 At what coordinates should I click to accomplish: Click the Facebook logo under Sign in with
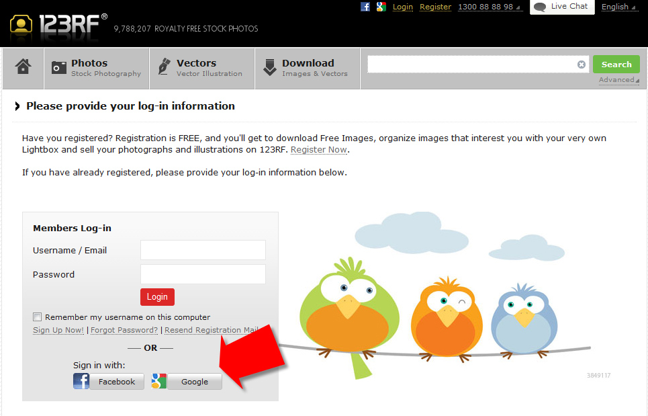click(81, 381)
